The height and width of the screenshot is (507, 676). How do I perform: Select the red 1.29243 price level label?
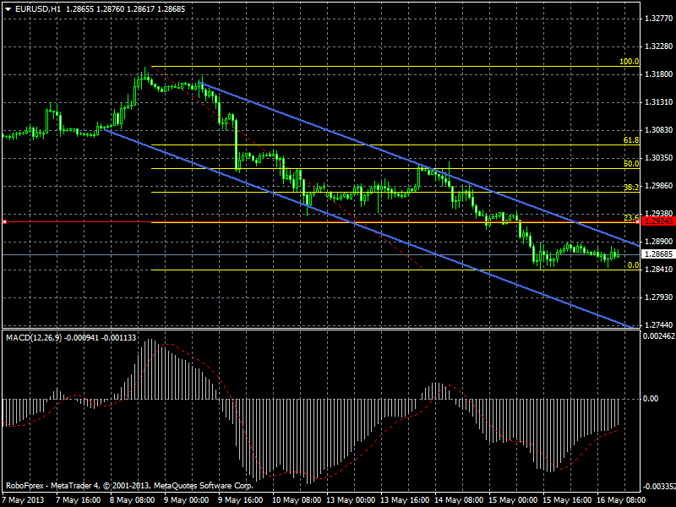658,221
